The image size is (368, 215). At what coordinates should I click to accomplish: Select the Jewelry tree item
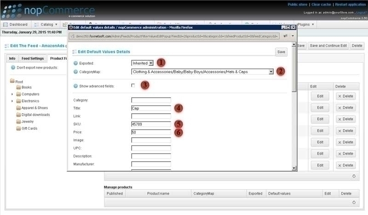point(28,122)
